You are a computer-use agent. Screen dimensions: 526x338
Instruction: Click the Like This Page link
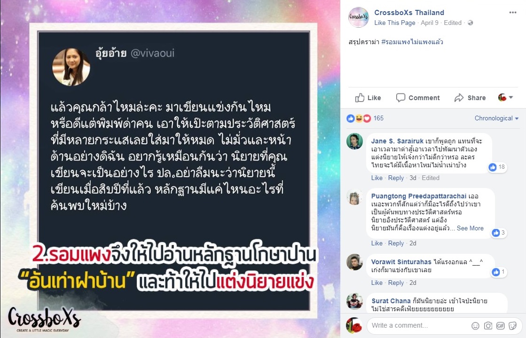point(394,23)
